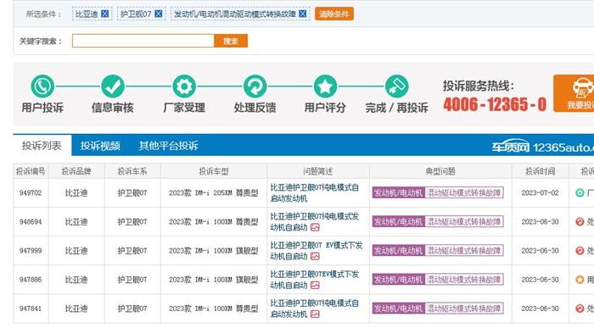The width and height of the screenshot is (594, 328).
Task: Click the image icon in complaint 947841
Action: coord(315,314)
